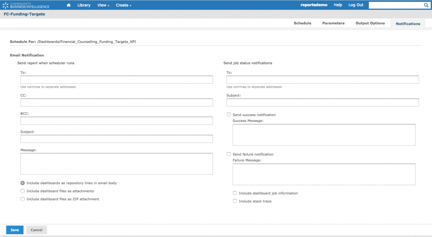This screenshot has height=237, width=432.
Task: Click the Cancel button
Action: click(37, 230)
